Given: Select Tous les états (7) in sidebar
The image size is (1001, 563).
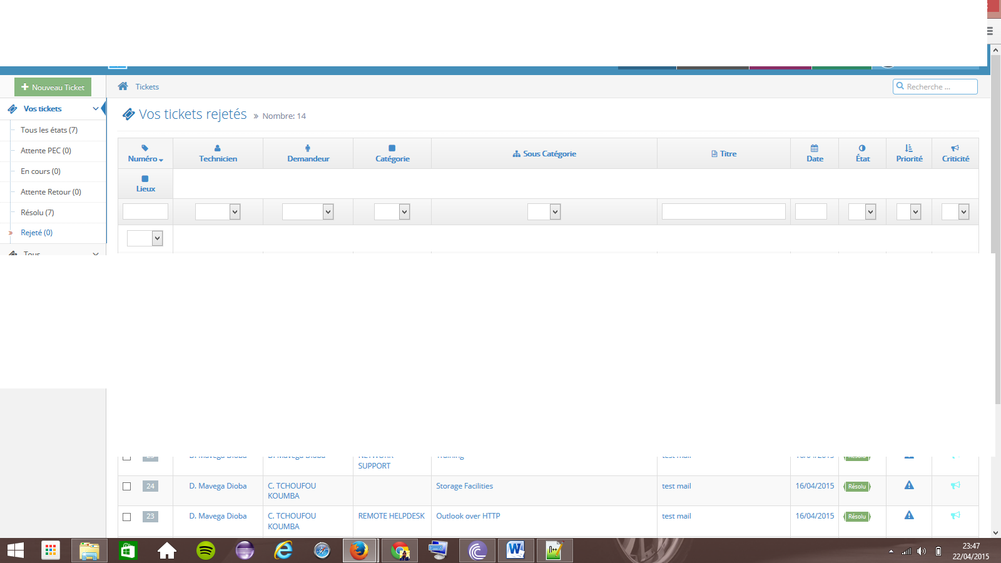Looking at the screenshot, I should pos(49,130).
